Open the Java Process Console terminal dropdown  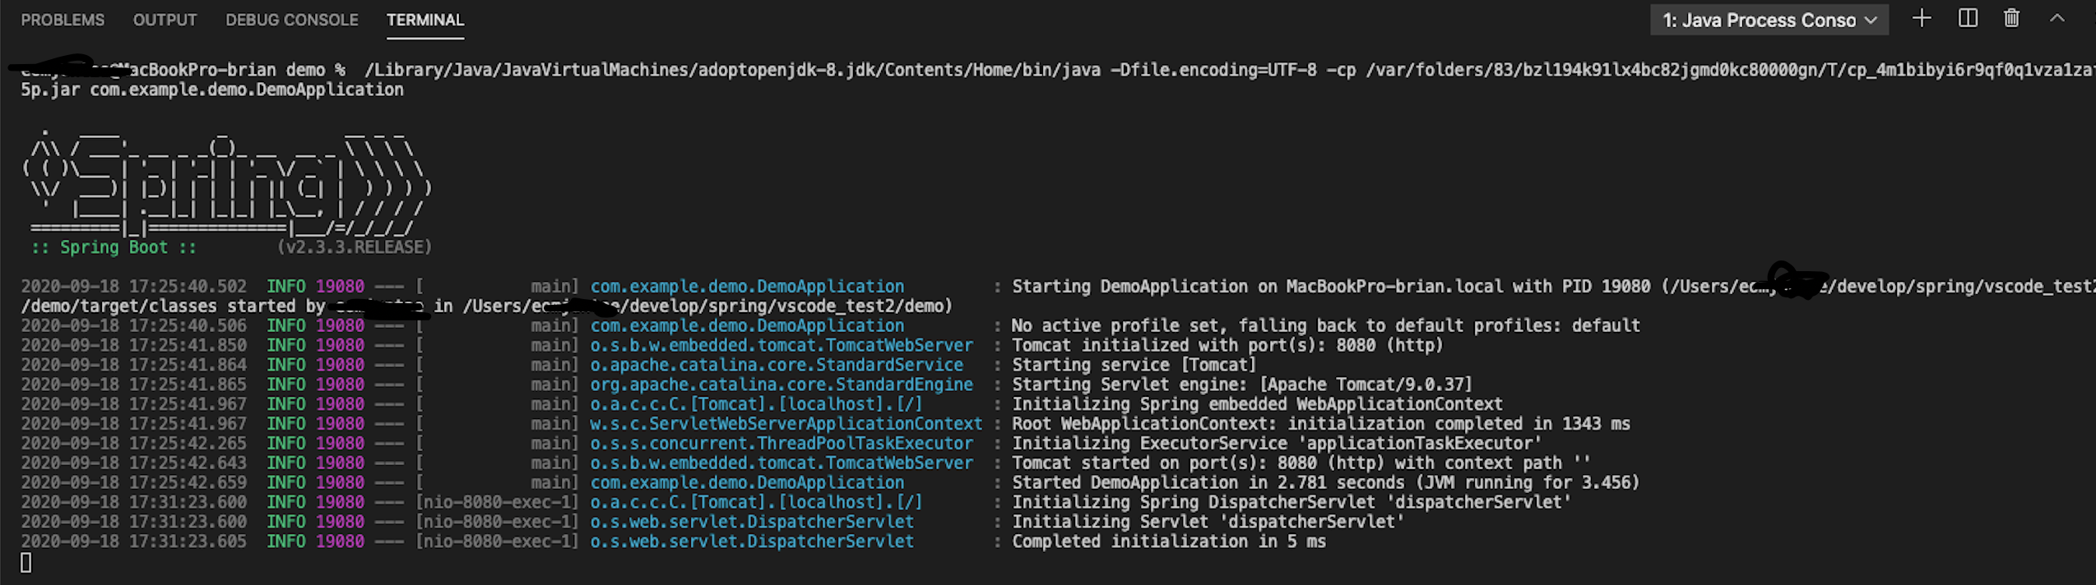tap(1769, 20)
